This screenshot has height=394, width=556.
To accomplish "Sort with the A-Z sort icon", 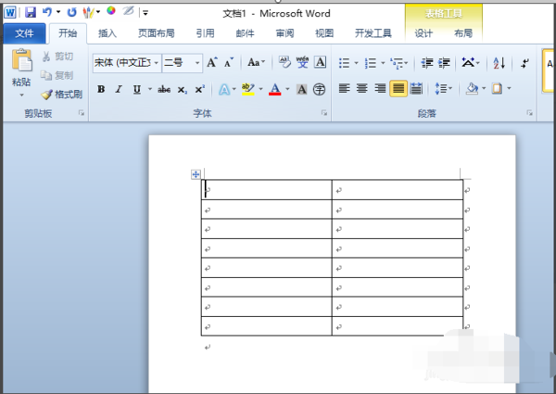I will (499, 63).
